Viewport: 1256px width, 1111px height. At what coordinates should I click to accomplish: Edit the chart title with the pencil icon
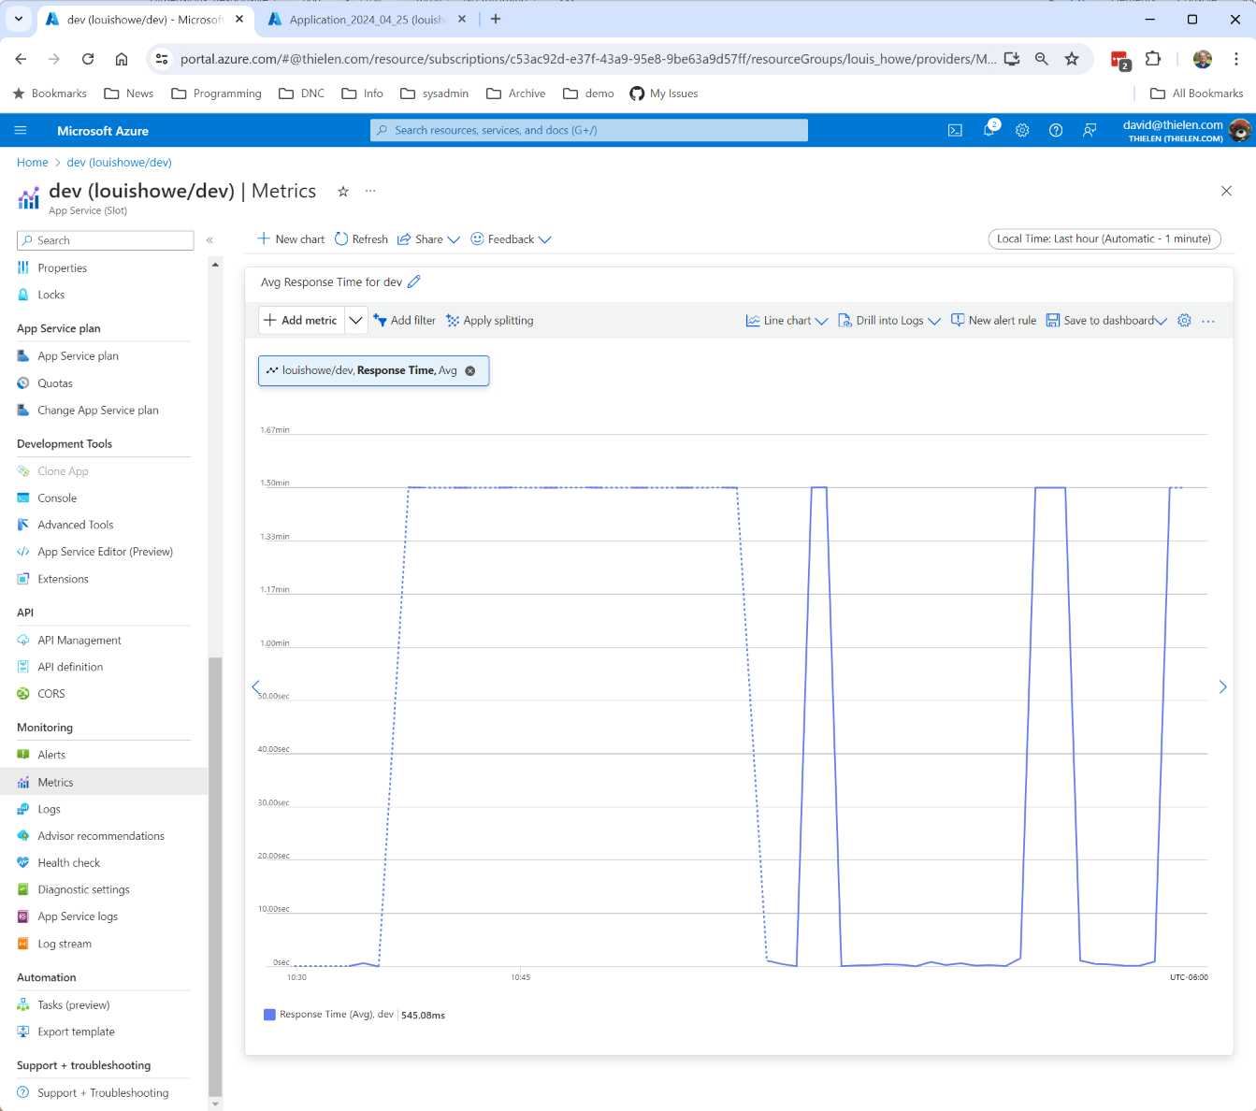[x=414, y=281]
